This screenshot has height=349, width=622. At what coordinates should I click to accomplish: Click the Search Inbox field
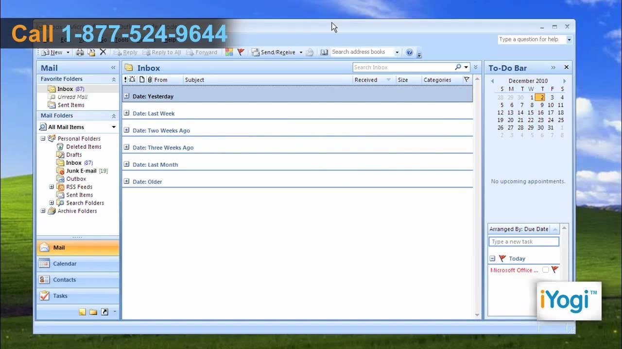[403, 67]
